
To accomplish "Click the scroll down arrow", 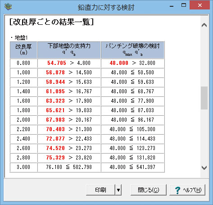I will click(x=204, y=168).
